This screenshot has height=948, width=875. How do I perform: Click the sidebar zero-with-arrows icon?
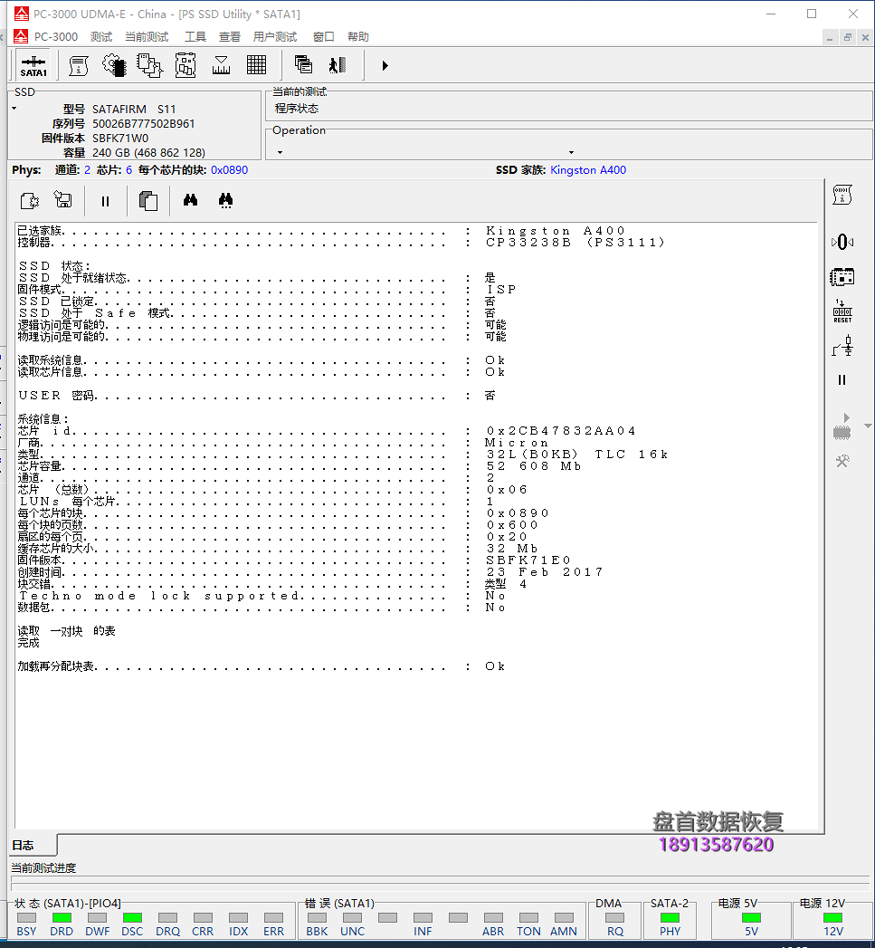tap(842, 243)
